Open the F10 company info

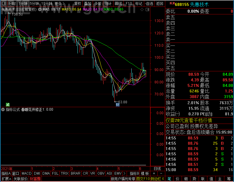click(129, 4)
